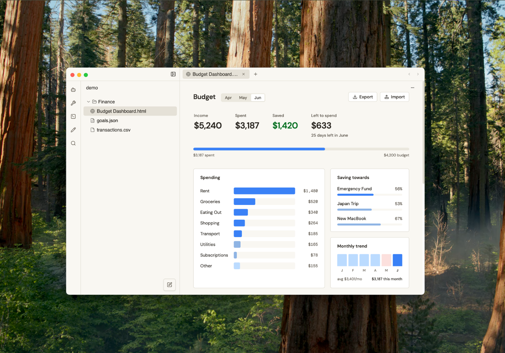Click the compose new note icon
Screen dimensions: 505x353
[x=170, y=285]
